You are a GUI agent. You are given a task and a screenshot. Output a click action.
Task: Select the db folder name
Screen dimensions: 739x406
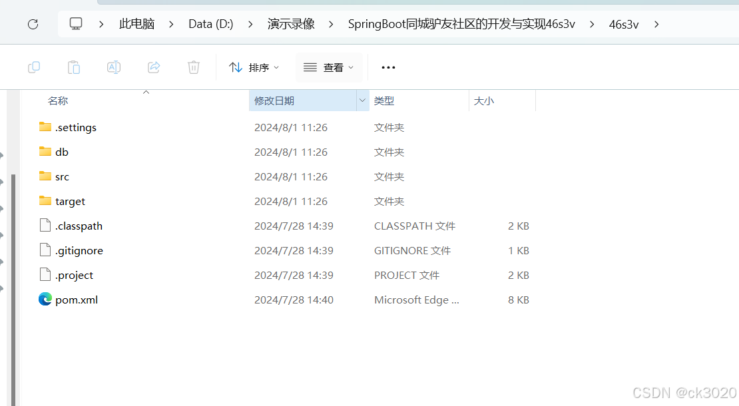point(62,152)
